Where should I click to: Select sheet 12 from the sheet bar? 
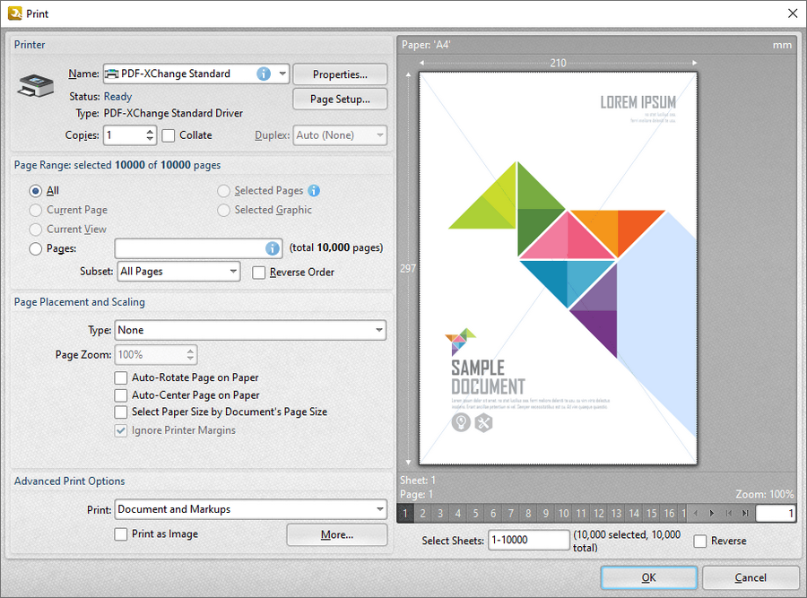tap(598, 513)
